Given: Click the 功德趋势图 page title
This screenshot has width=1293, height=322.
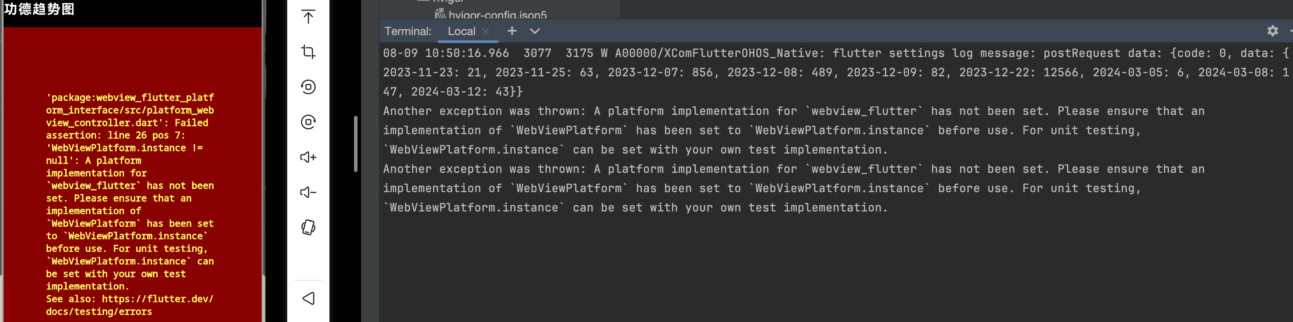Looking at the screenshot, I should [39, 9].
